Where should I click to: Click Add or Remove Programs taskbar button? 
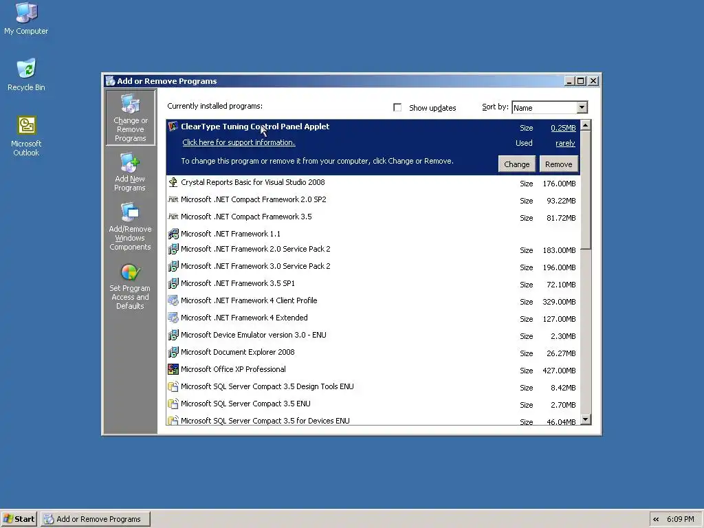click(x=95, y=519)
